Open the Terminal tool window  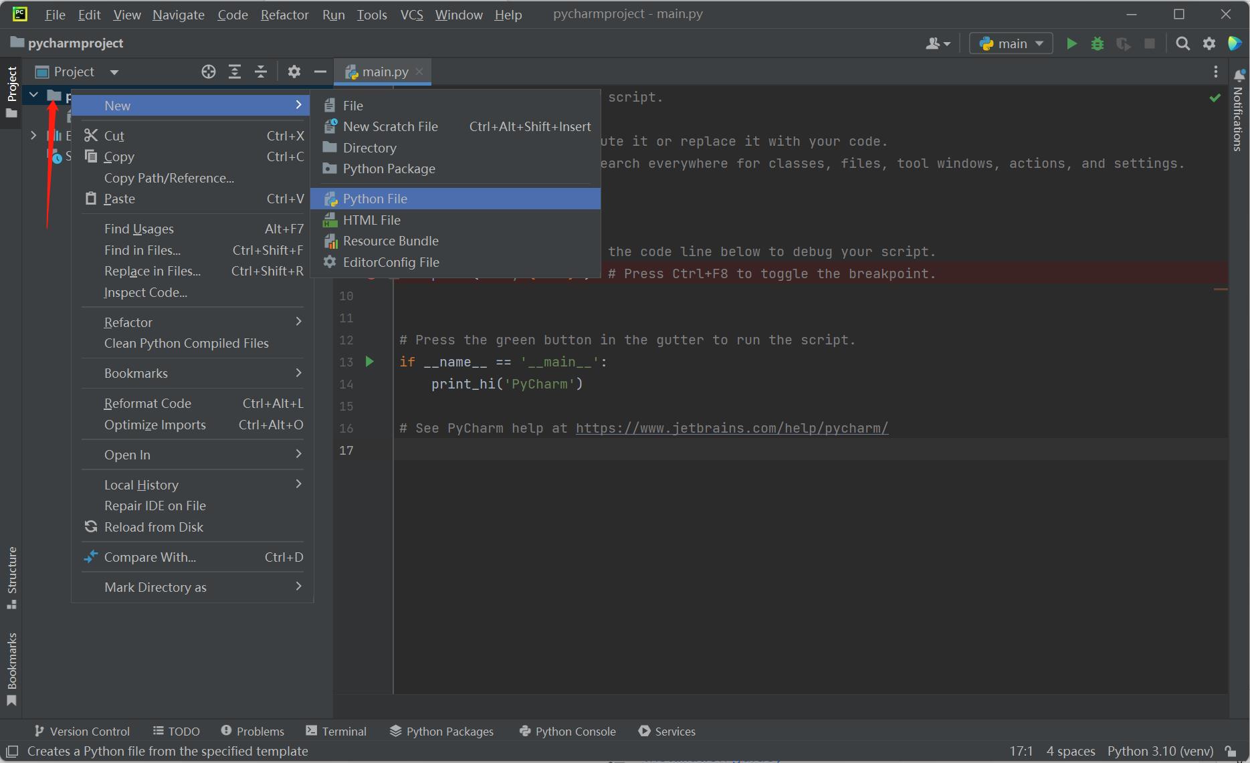point(336,731)
